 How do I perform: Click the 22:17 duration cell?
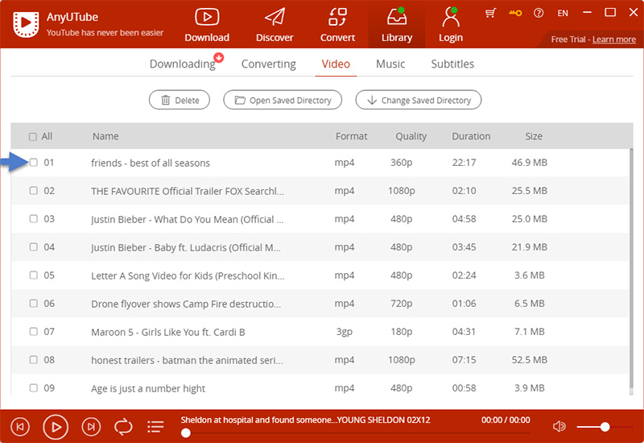point(464,163)
